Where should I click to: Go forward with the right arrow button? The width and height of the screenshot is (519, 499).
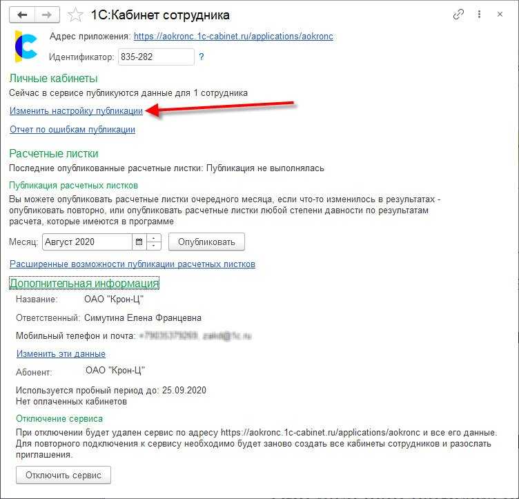47,15
